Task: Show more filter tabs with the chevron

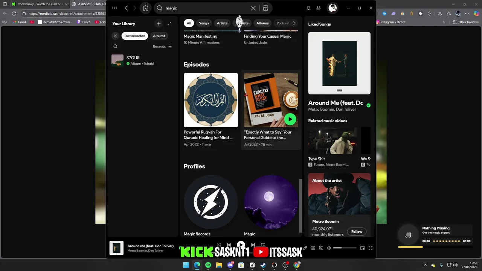Action: point(294,23)
